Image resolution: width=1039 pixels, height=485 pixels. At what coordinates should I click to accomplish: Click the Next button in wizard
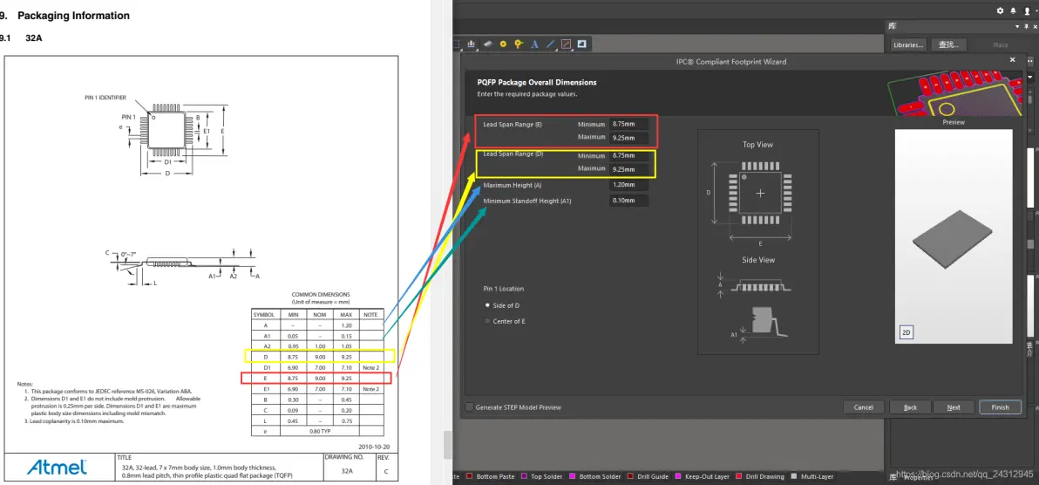tap(954, 407)
